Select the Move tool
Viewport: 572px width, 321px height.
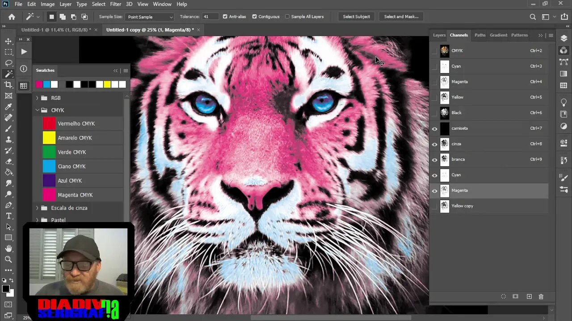(x=8, y=41)
